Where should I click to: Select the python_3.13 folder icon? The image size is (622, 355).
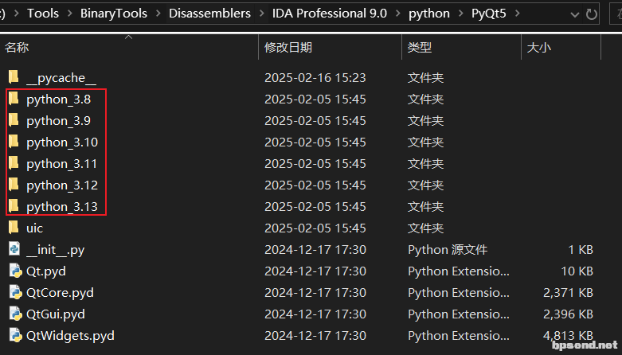point(14,205)
